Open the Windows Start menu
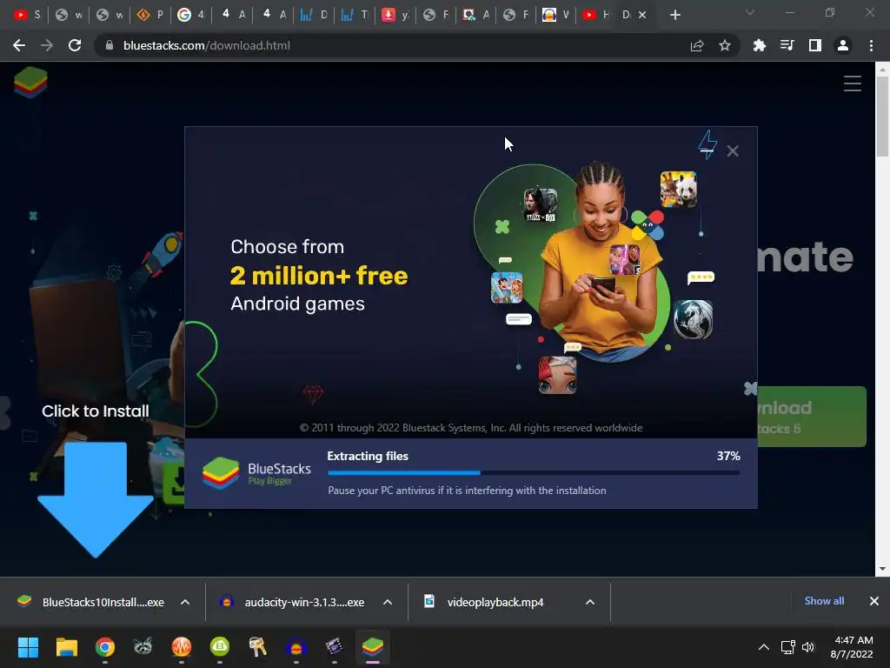890x668 pixels. pos(28,647)
